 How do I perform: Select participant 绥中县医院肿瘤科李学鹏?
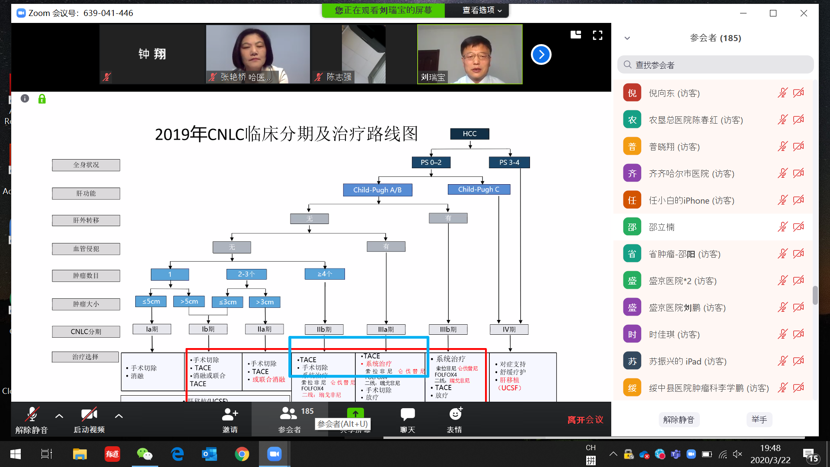click(x=713, y=388)
